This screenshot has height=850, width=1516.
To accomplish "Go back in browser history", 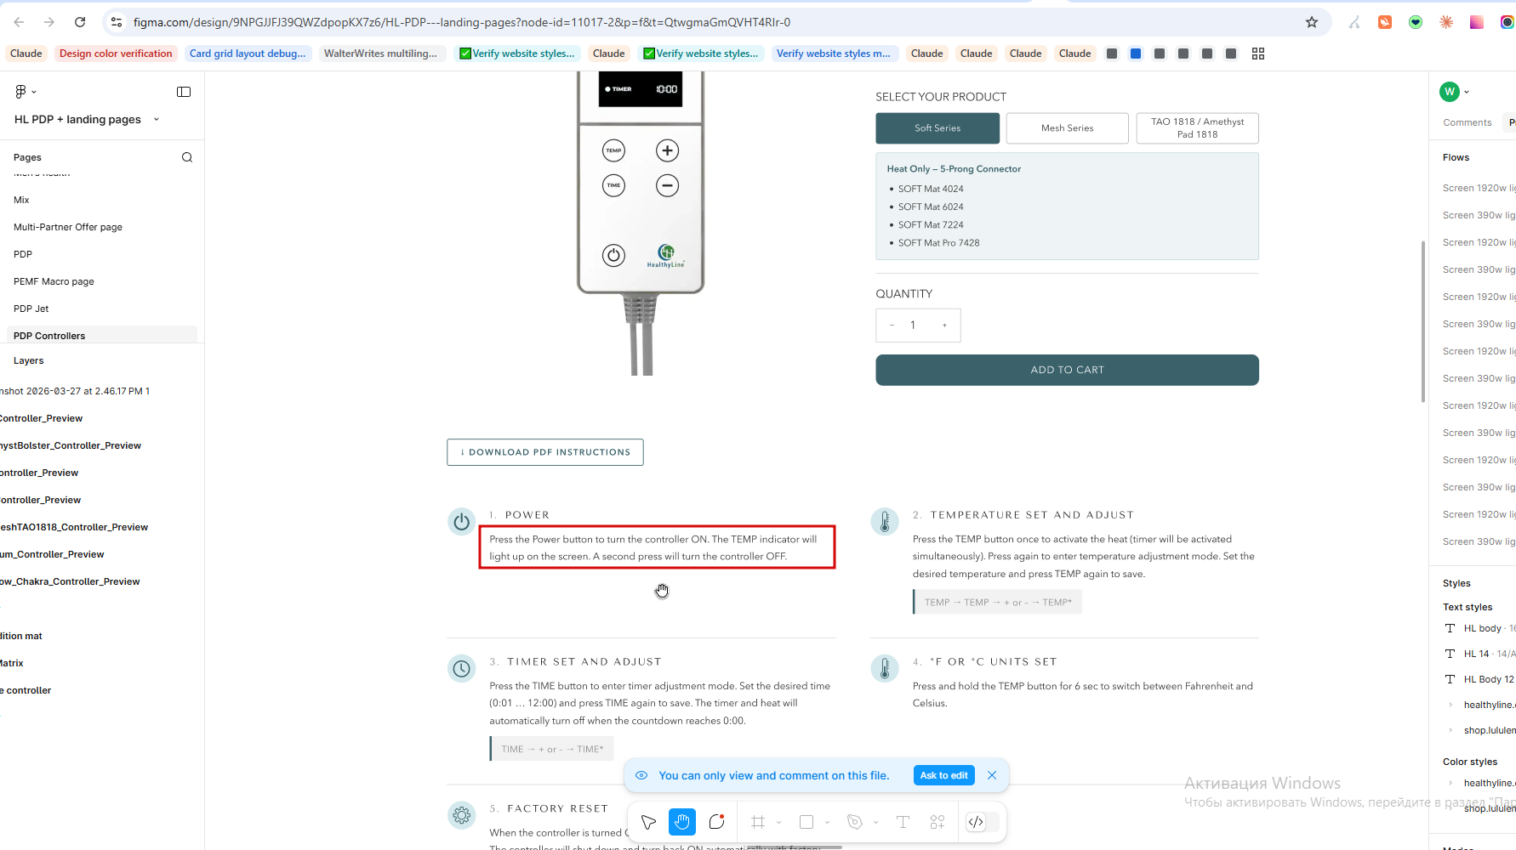I will point(19,22).
